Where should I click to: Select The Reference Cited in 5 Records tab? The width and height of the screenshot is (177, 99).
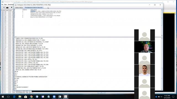[34, 7]
